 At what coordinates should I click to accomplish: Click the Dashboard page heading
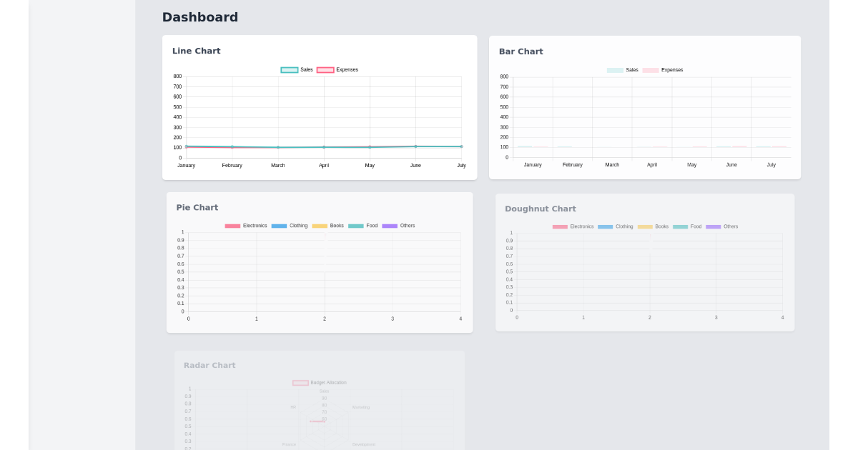200,16
